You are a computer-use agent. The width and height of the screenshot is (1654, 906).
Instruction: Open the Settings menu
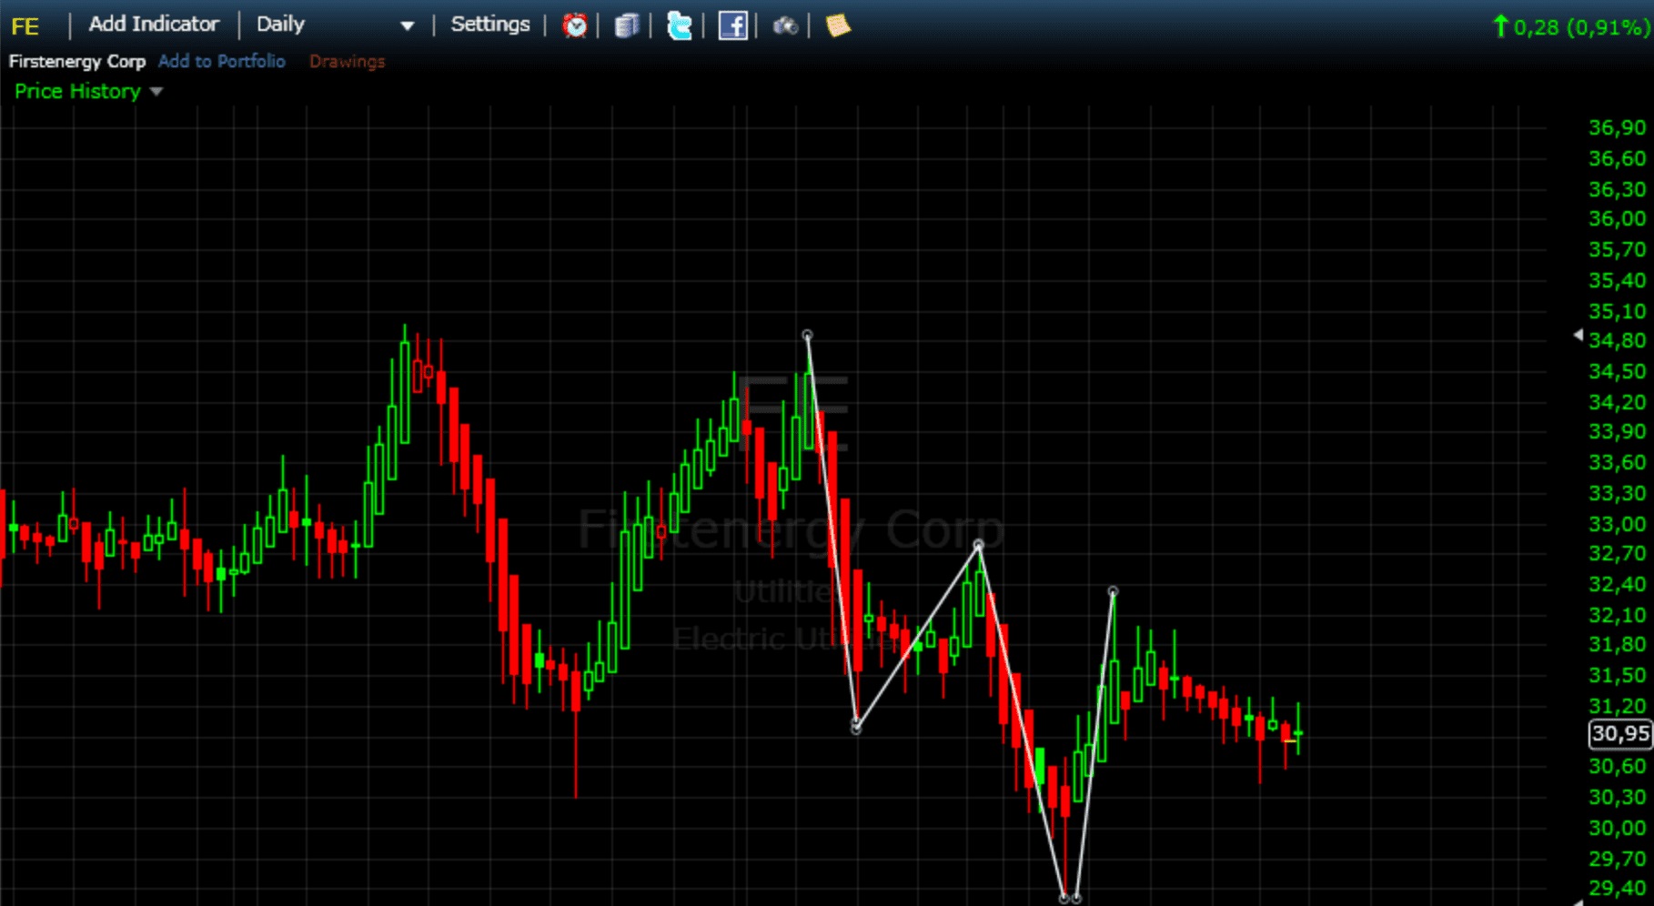[490, 25]
